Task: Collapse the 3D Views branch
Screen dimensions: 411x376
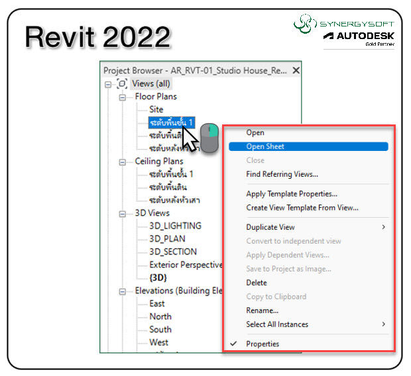Action: 122,213
